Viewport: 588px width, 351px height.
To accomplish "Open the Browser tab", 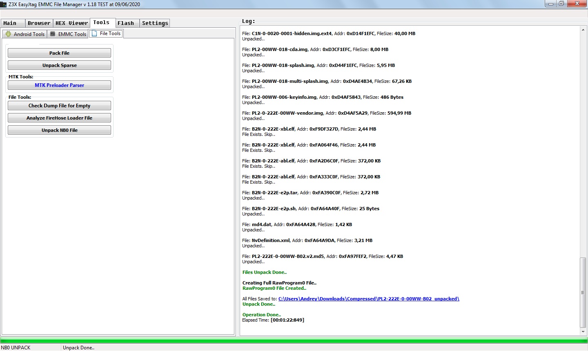I will coord(39,23).
